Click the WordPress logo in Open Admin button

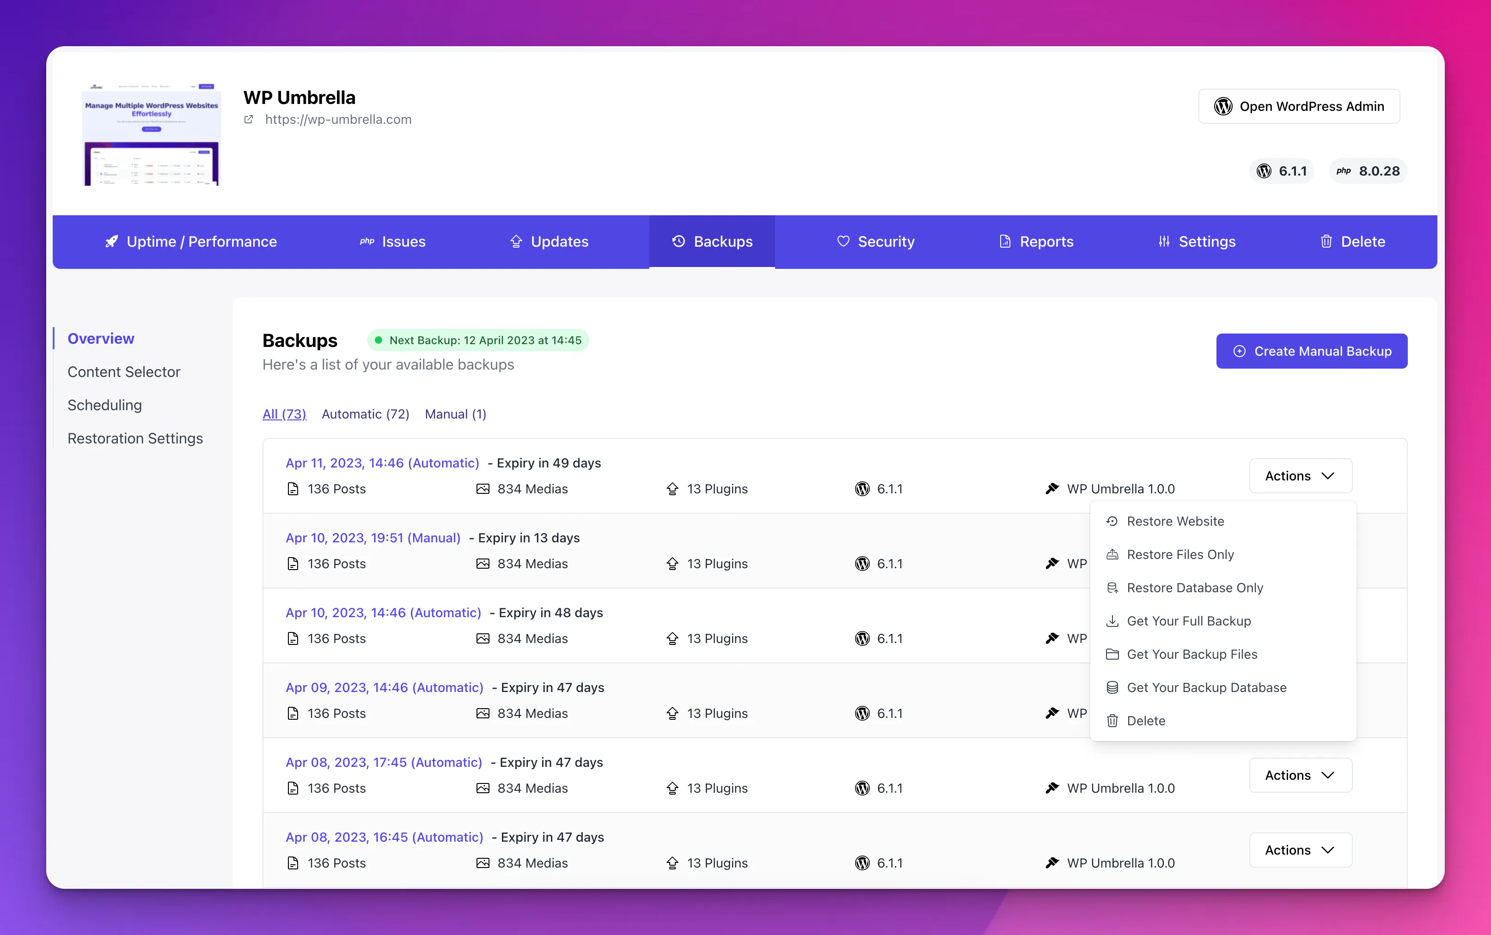click(1223, 106)
